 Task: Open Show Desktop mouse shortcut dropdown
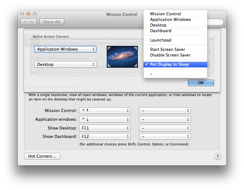(165, 128)
